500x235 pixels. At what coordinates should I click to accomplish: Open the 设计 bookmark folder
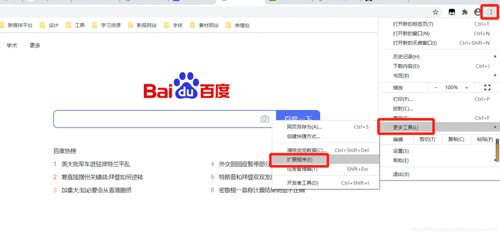(x=49, y=25)
